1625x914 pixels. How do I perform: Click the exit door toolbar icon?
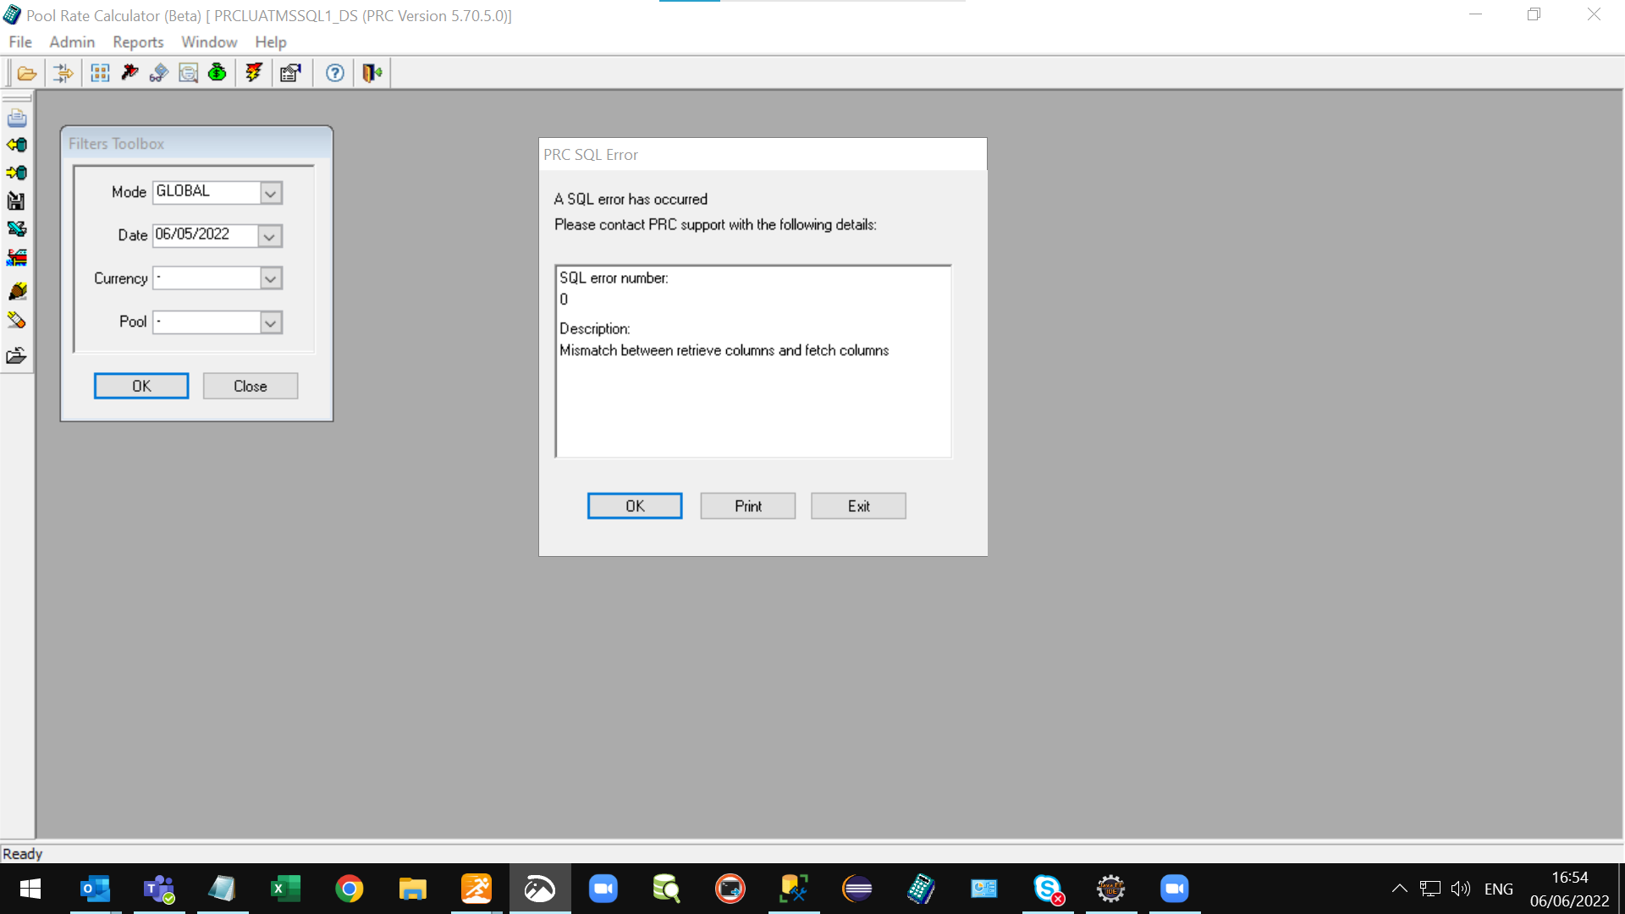[x=372, y=74]
